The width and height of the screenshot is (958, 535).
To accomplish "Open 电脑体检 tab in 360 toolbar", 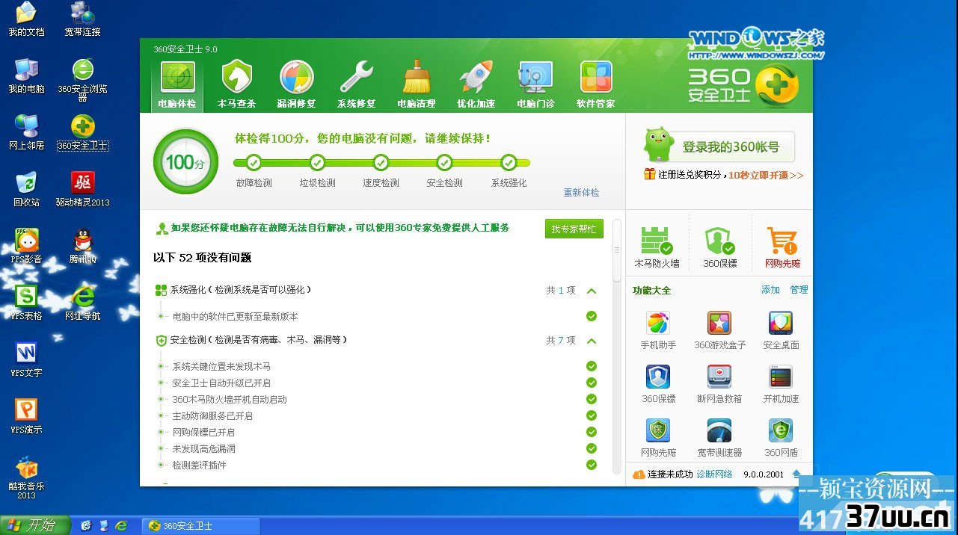I will [x=177, y=85].
